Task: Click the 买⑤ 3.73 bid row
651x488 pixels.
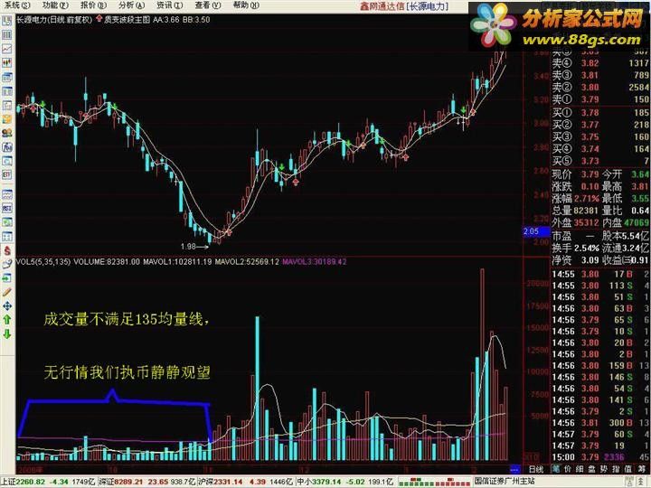Action: (600, 161)
